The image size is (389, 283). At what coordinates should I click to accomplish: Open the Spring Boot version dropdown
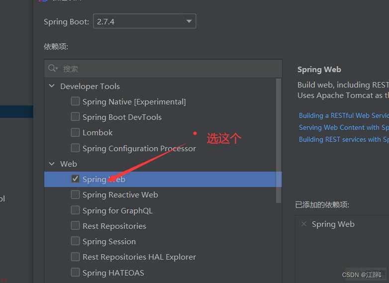point(144,21)
